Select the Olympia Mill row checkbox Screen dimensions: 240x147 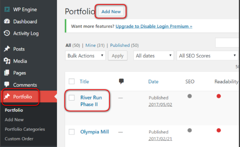(x=72, y=132)
